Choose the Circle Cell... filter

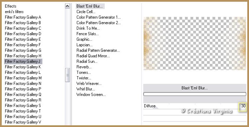click(x=86, y=12)
